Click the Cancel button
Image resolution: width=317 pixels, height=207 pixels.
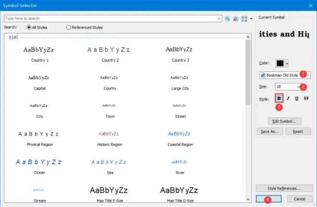[x=300, y=199]
